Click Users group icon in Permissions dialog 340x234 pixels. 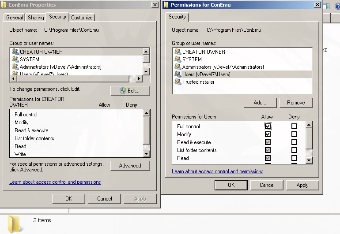(x=178, y=74)
